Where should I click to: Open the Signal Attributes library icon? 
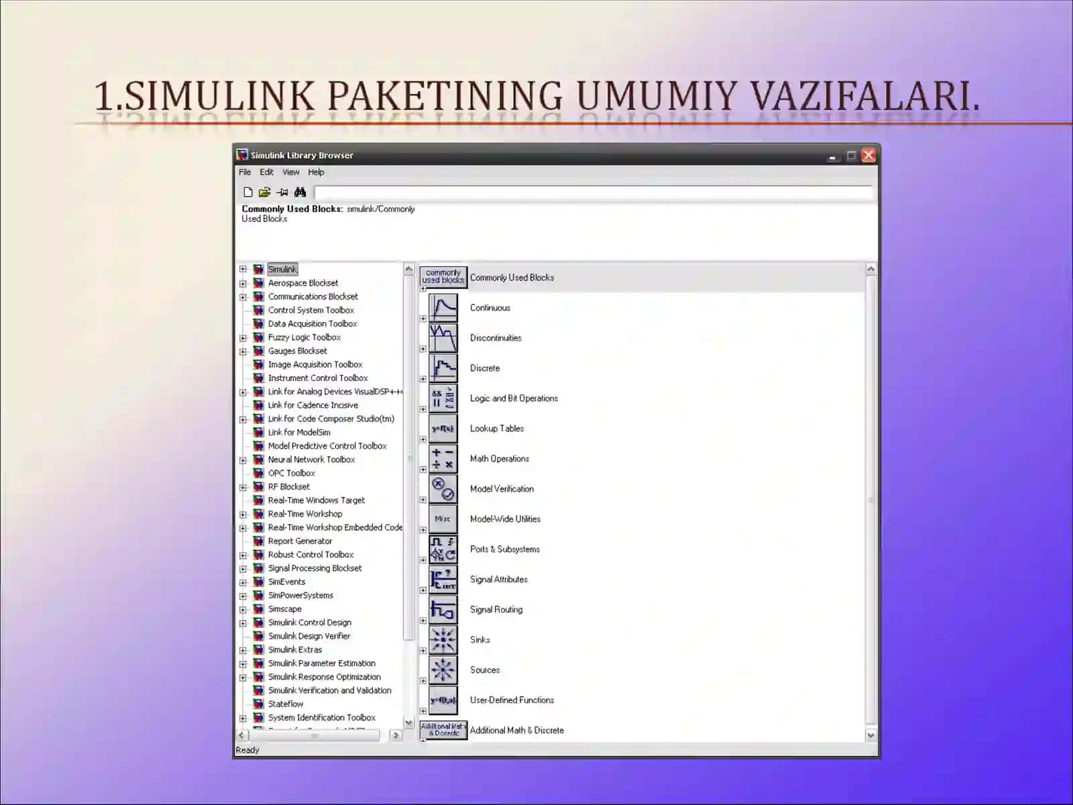443,580
